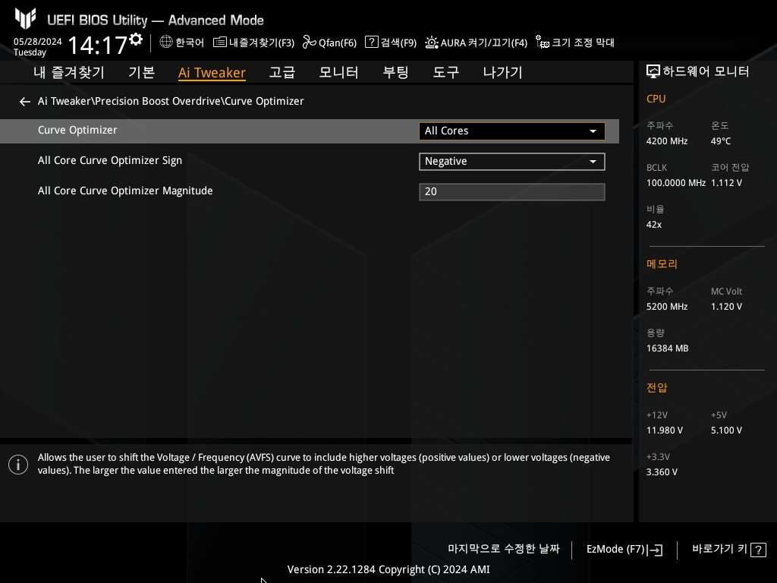
Task: Click the All Cores dropdown arrow
Action: coord(593,131)
